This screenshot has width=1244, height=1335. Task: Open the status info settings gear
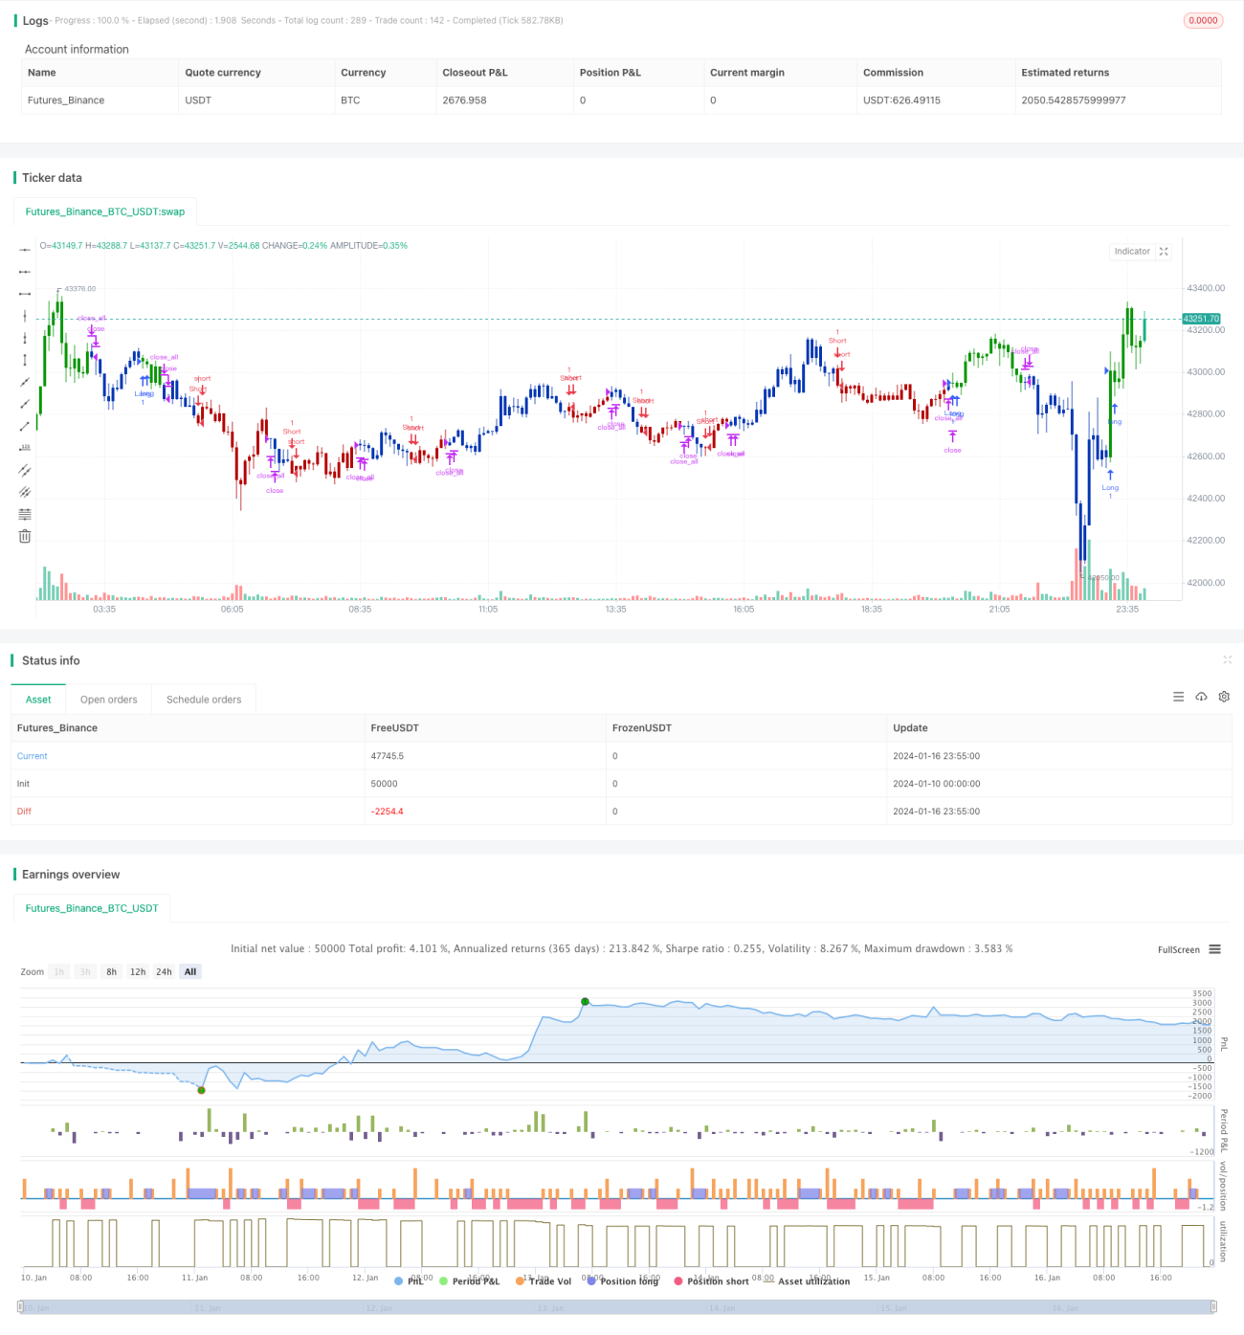(1224, 697)
